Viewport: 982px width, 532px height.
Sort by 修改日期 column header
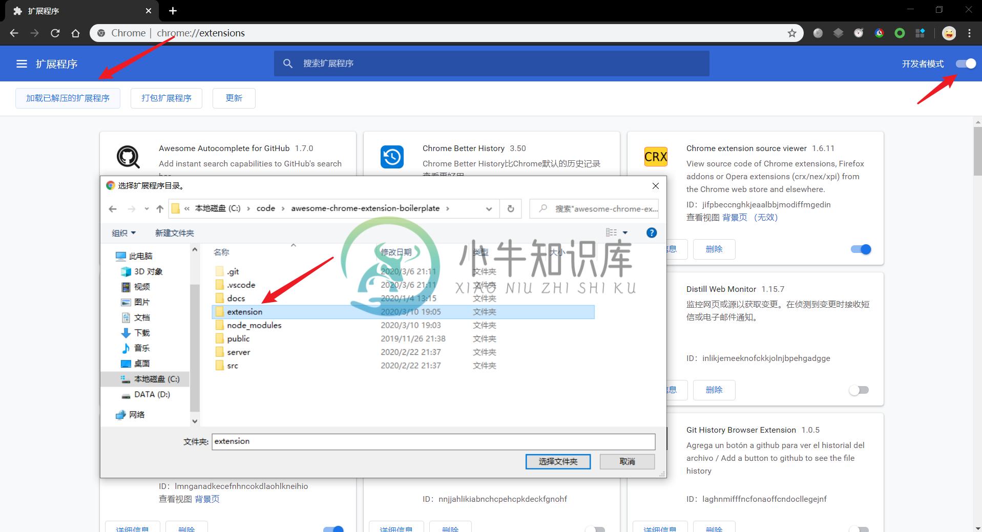click(x=396, y=252)
